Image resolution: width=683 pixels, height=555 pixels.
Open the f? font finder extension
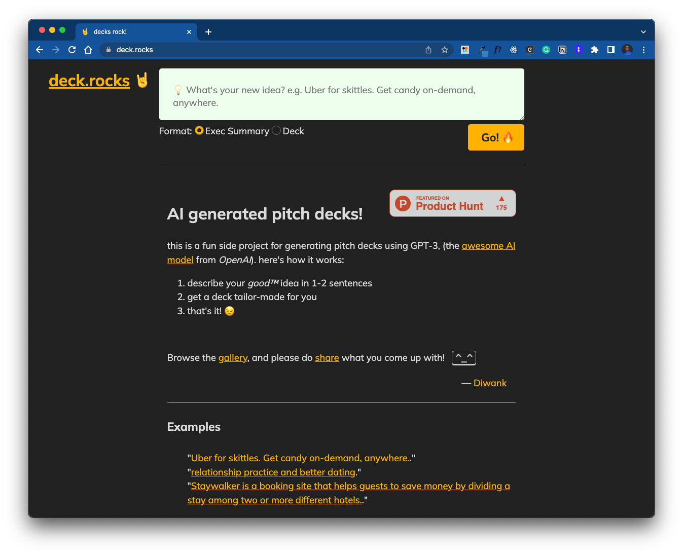coord(497,50)
